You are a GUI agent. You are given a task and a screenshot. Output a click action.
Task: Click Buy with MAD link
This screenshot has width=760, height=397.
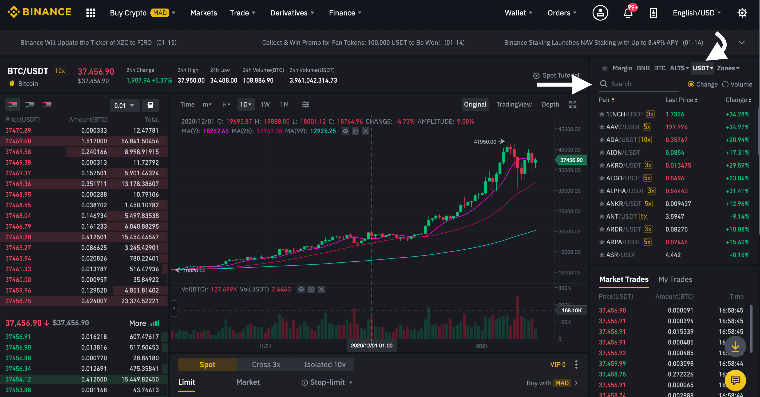point(552,383)
